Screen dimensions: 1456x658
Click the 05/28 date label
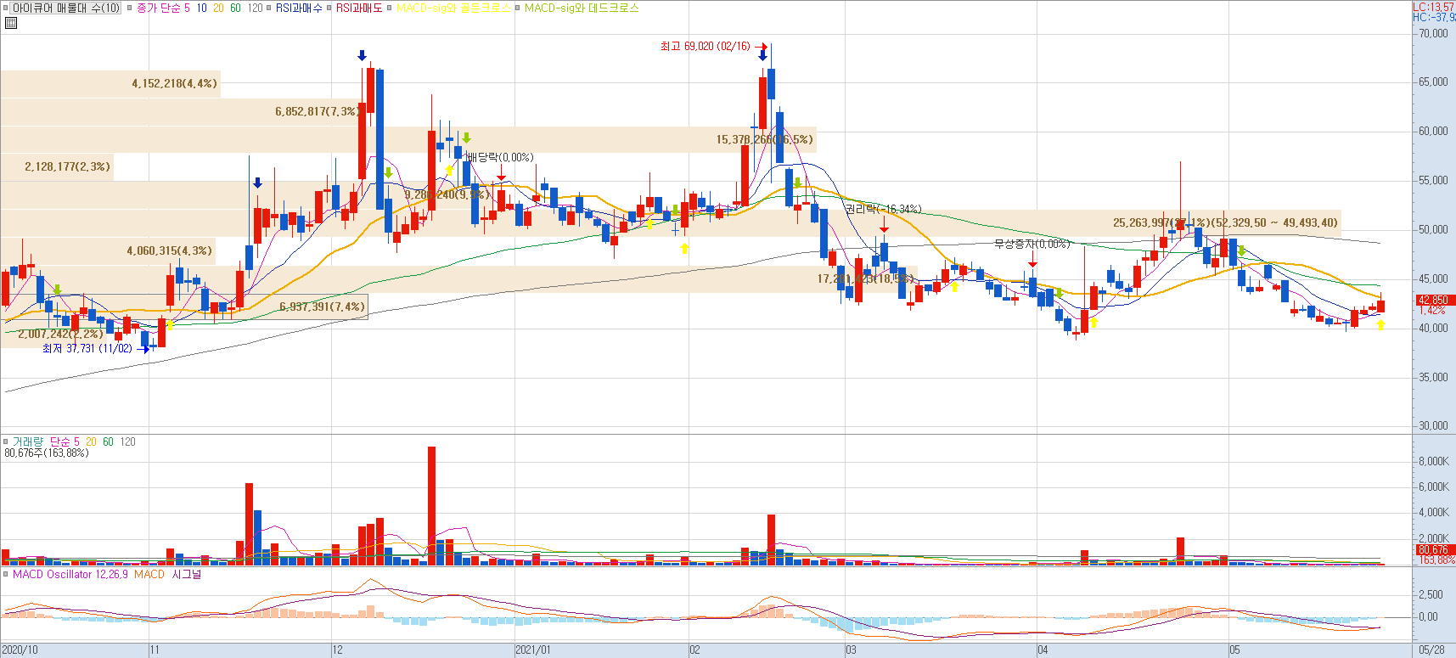click(1431, 650)
